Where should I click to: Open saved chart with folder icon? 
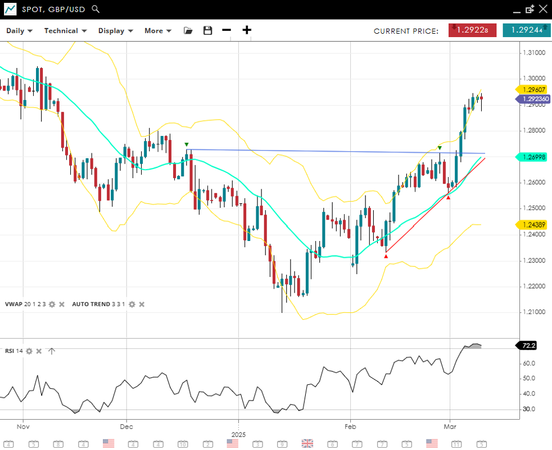point(188,30)
